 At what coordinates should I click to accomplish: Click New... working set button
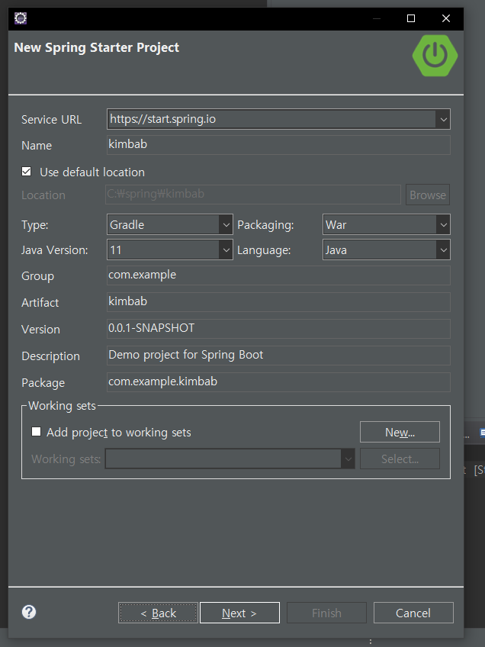(x=400, y=432)
